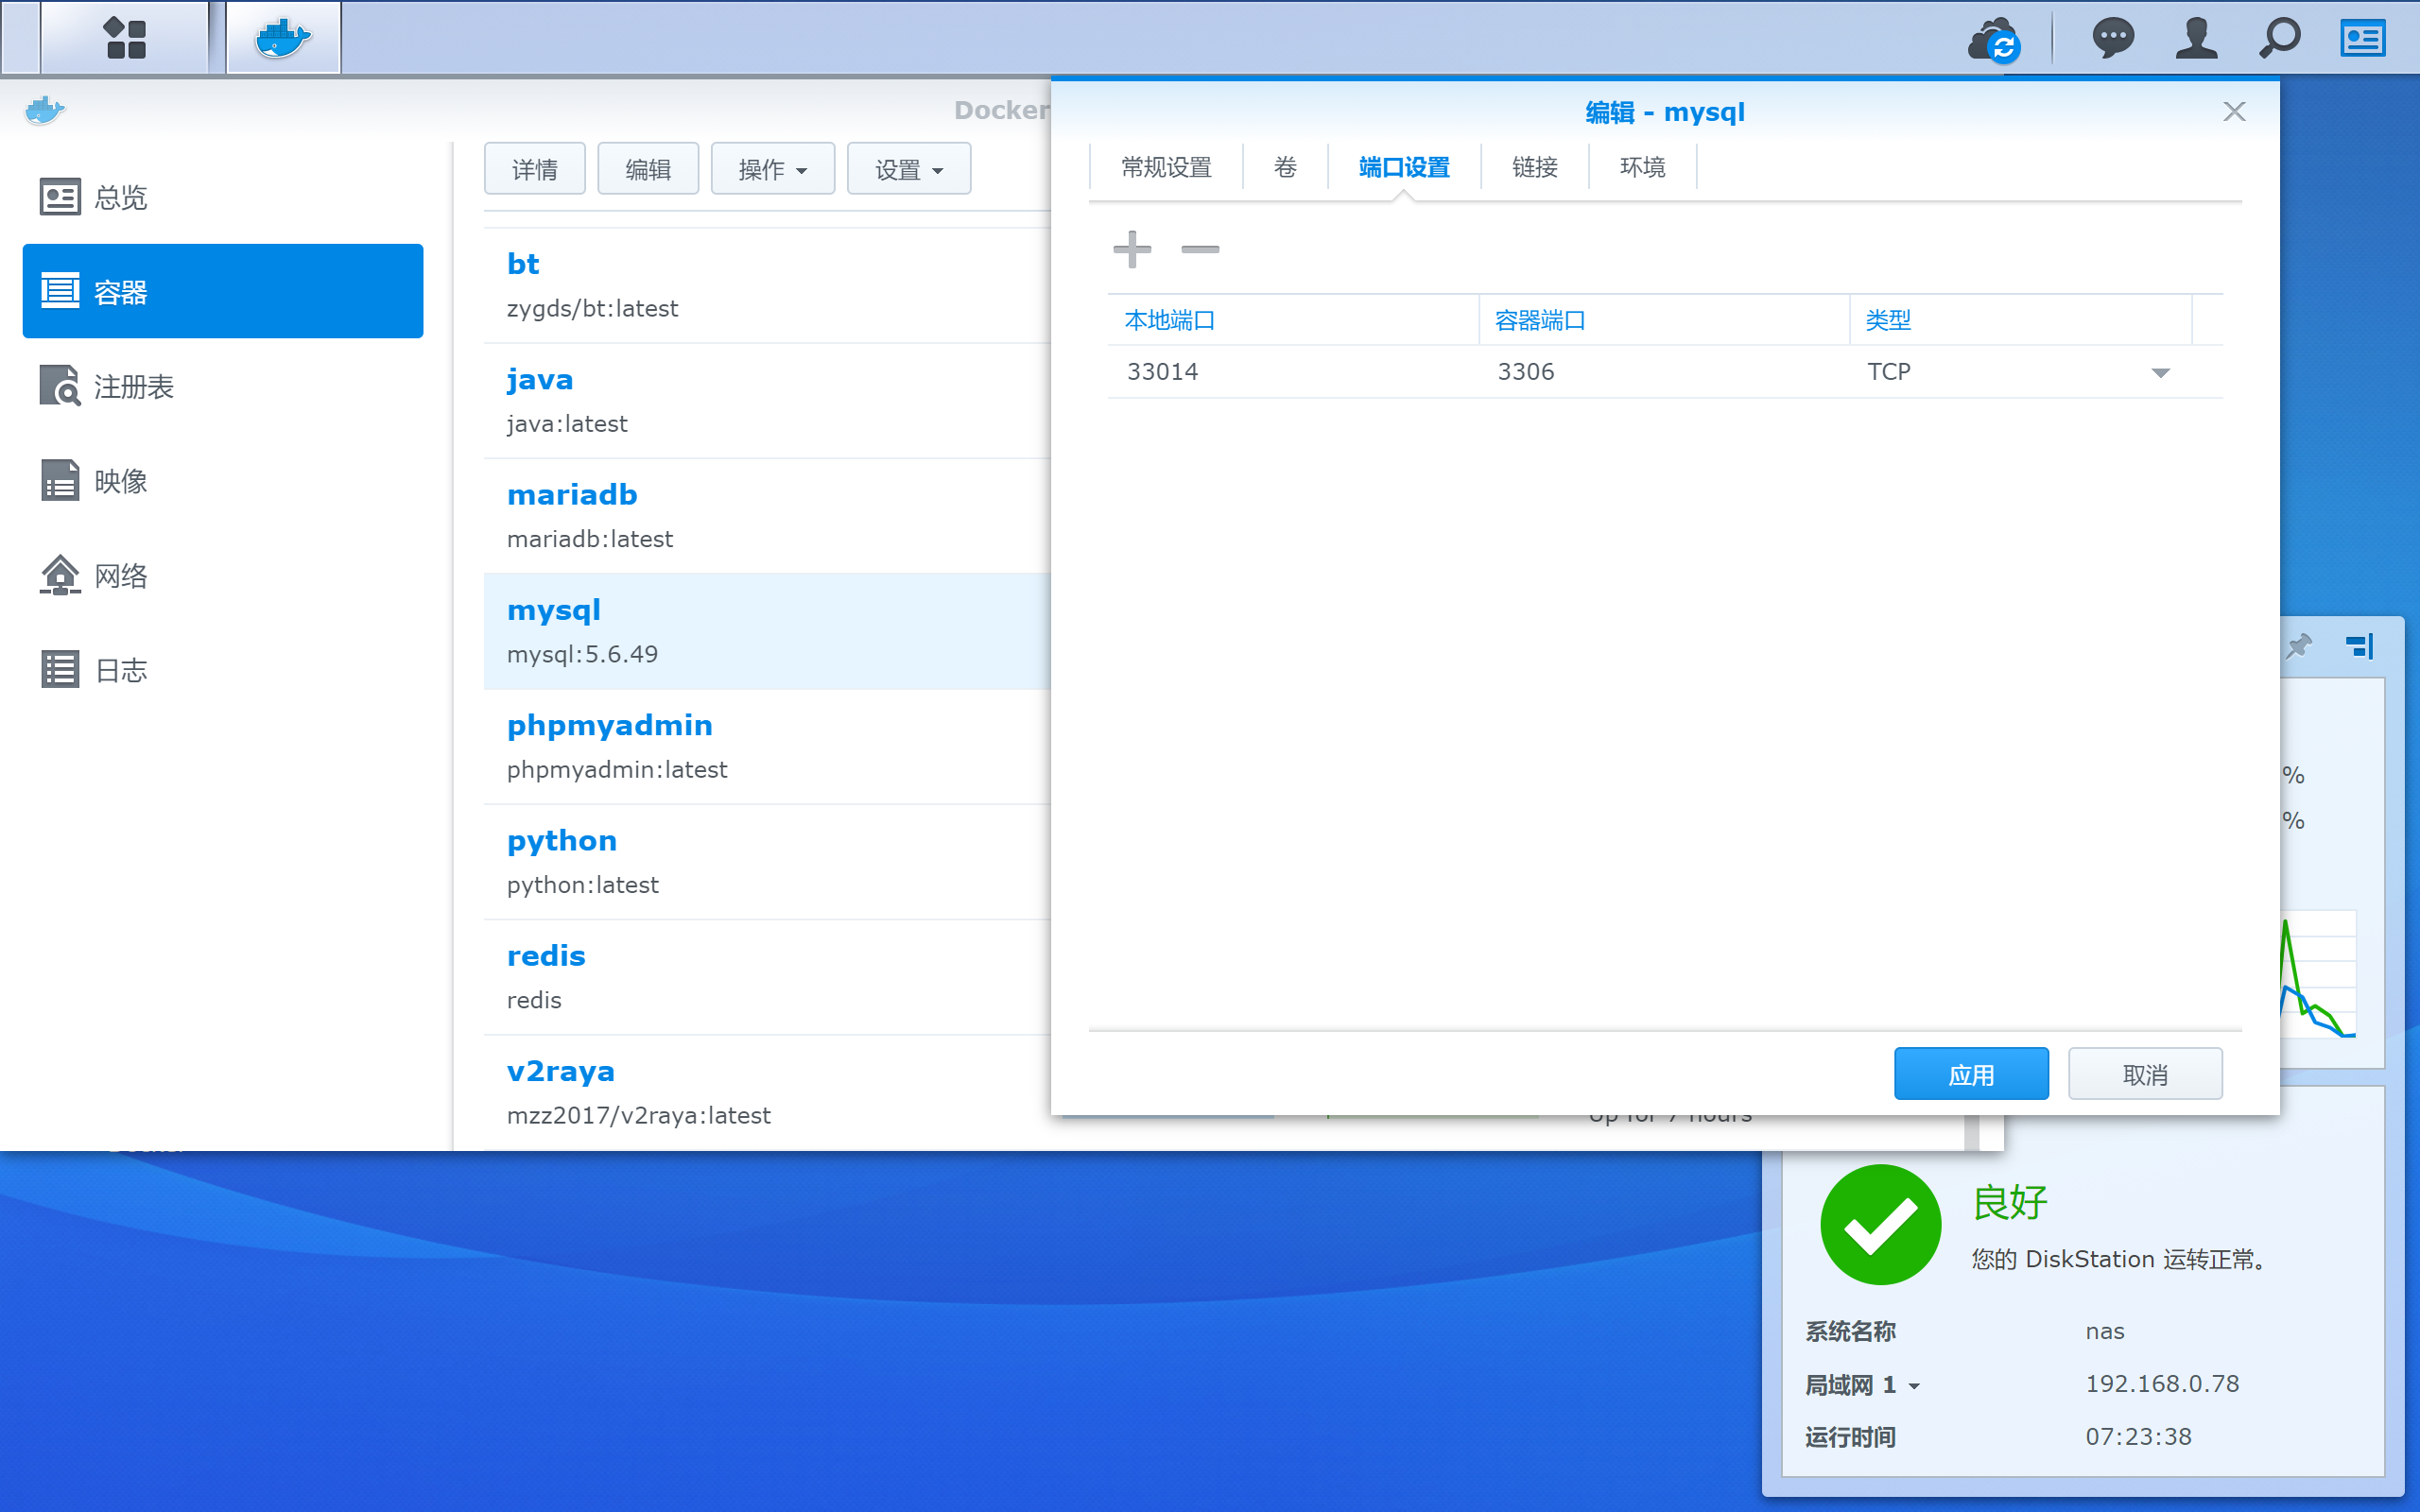Select the phpmyadmin container row
This screenshot has height=1512, width=2420.
click(767, 747)
